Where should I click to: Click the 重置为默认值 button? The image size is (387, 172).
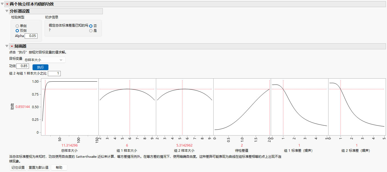pyautogui.click(x=39, y=168)
